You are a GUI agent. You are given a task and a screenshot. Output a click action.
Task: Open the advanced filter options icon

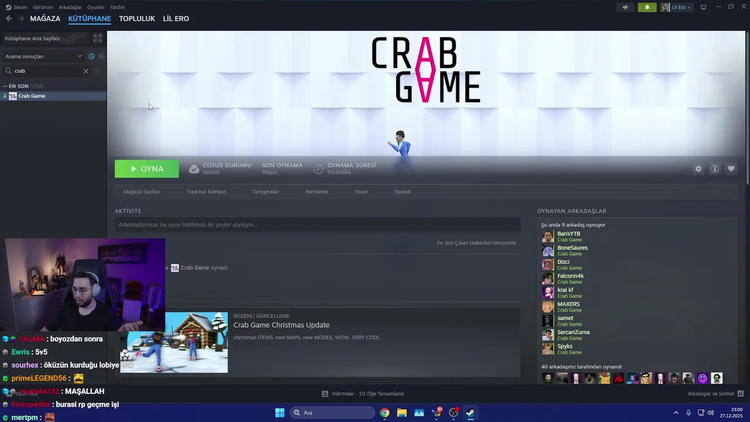(x=98, y=71)
